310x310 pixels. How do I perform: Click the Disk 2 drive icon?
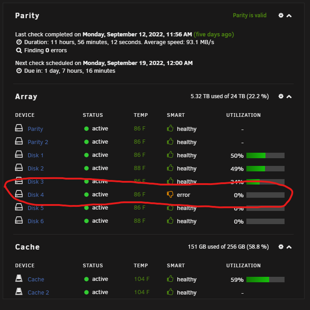[19, 167]
